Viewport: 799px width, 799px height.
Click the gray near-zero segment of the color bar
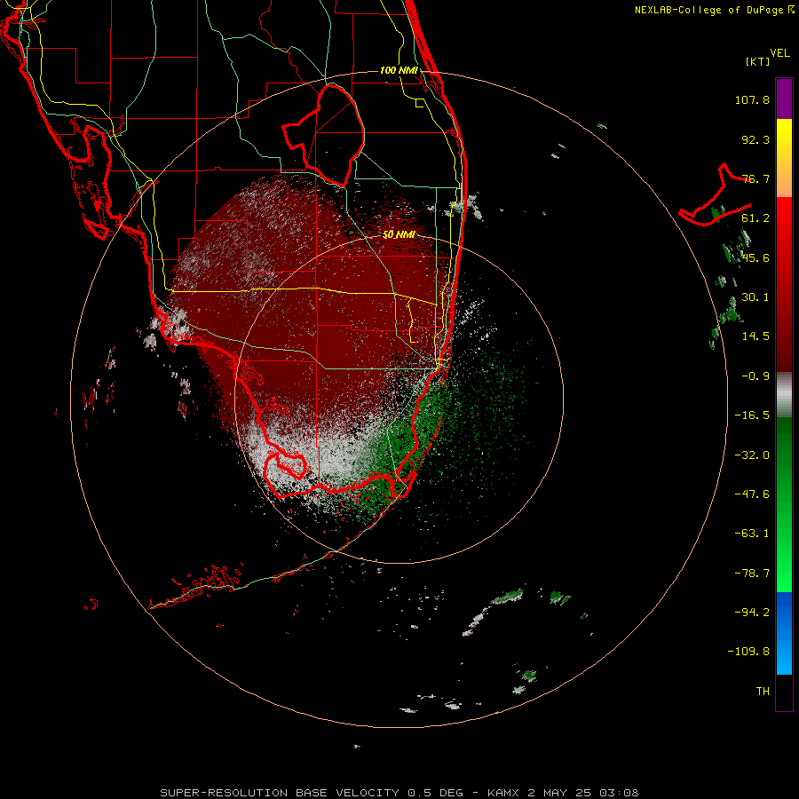point(784,395)
